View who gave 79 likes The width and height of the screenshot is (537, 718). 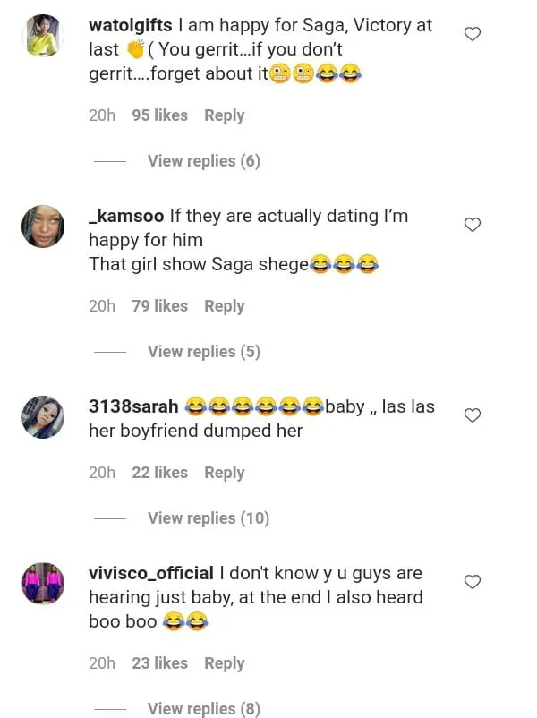pos(159,306)
